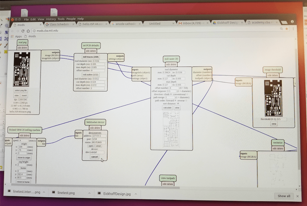Viewport: 307px width, 206px height.
Task: Close the mods tab
Action: tap(40, 25)
